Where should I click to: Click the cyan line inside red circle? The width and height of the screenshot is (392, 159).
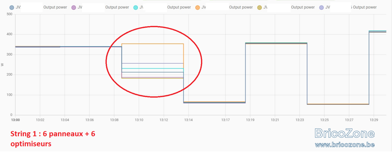coord(153,69)
